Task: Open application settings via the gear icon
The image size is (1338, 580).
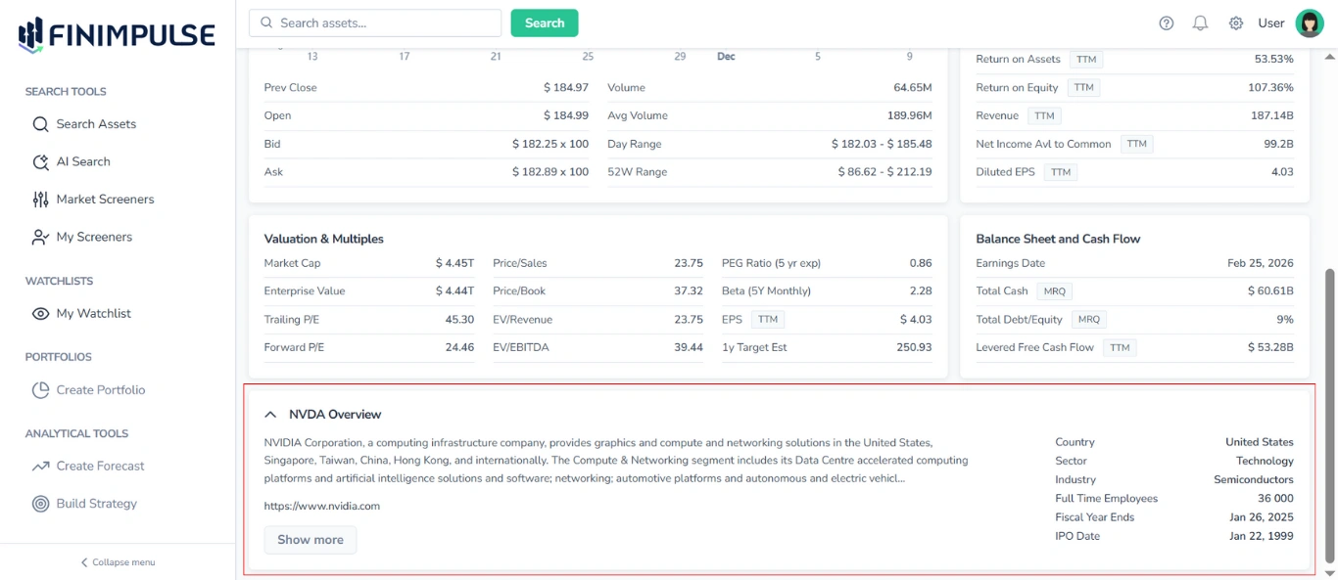Action: [1235, 22]
